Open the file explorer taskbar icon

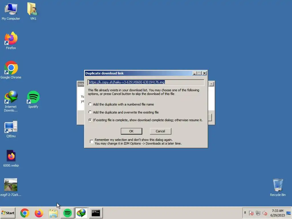pos(53,213)
